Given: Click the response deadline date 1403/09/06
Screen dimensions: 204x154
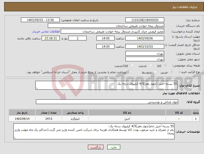Looking at the screenshot, I should click(145, 38).
